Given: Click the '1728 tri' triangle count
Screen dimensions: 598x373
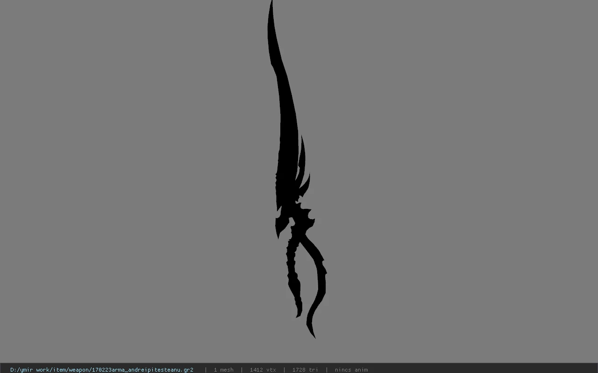Looking at the screenshot, I should pos(305,370).
